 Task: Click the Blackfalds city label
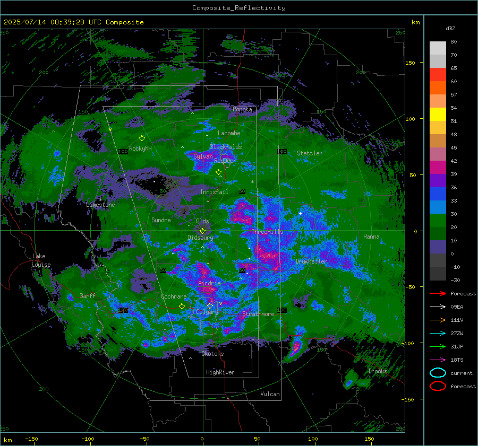point(226,147)
